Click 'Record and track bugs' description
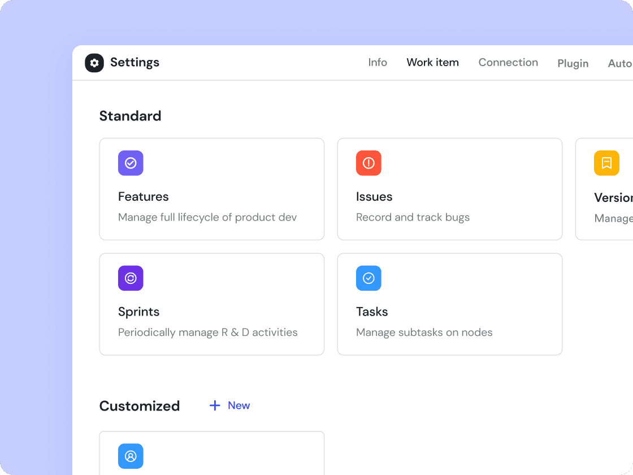The image size is (633, 475). 413,217
